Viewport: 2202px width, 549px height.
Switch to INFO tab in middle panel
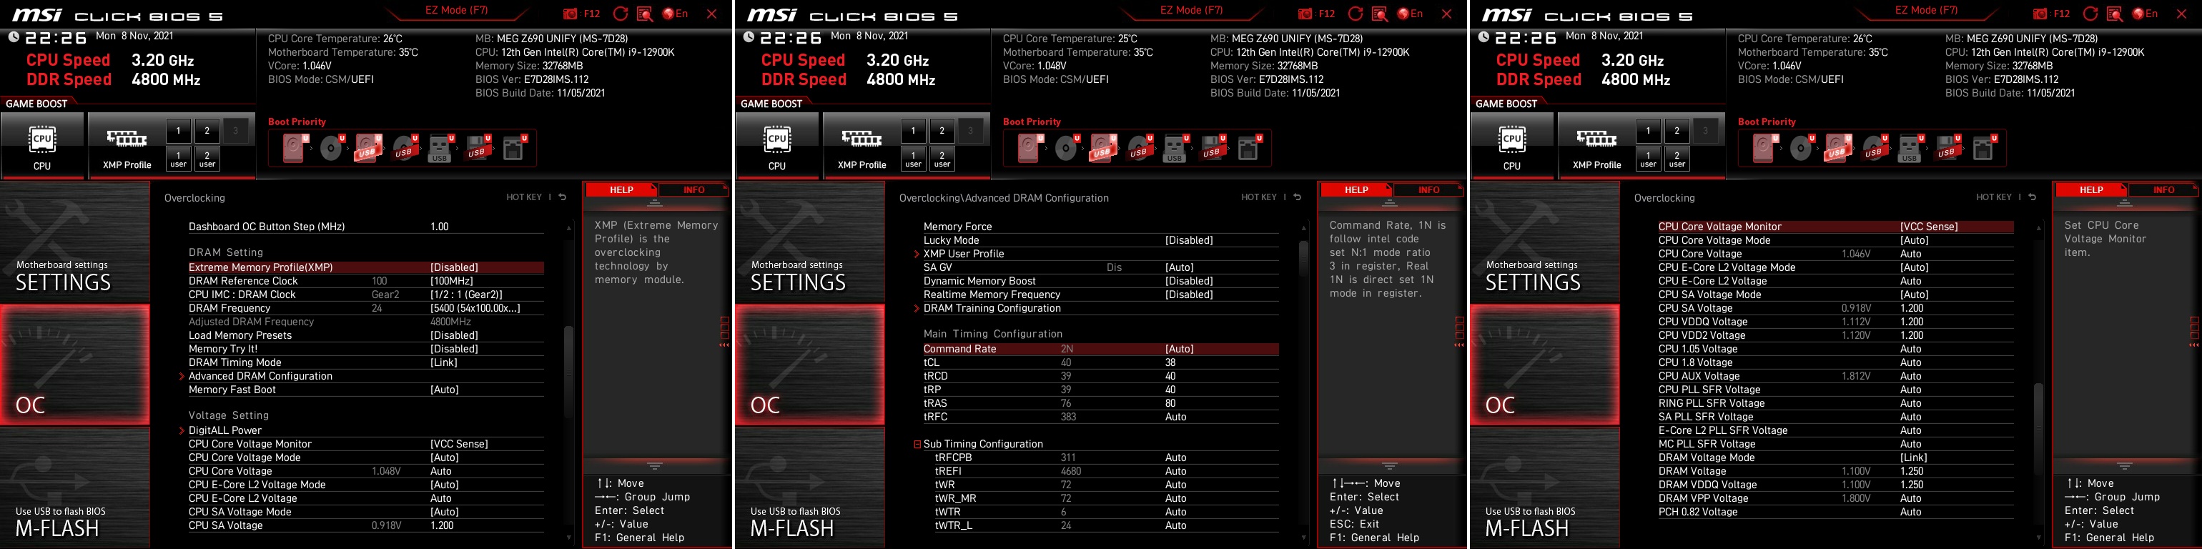tap(1429, 190)
